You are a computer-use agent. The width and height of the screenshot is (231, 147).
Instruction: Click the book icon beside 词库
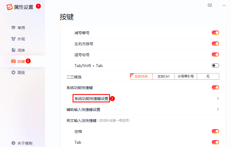pyautogui.click(x=13, y=50)
